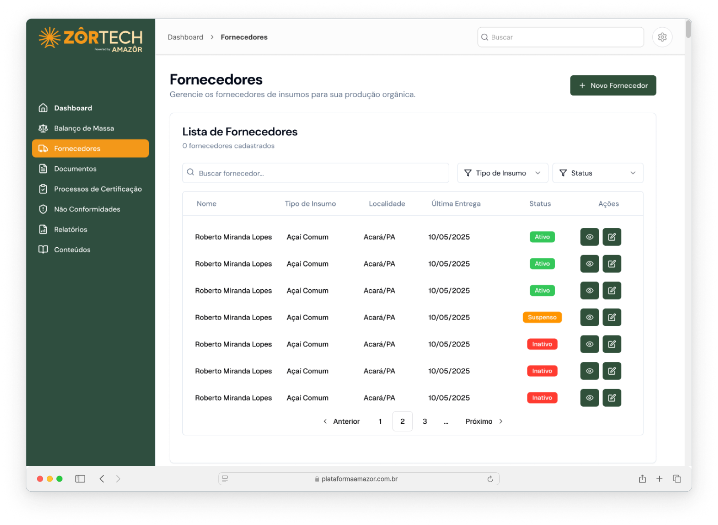Go to Próximo page of suppliers

point(483,421)
